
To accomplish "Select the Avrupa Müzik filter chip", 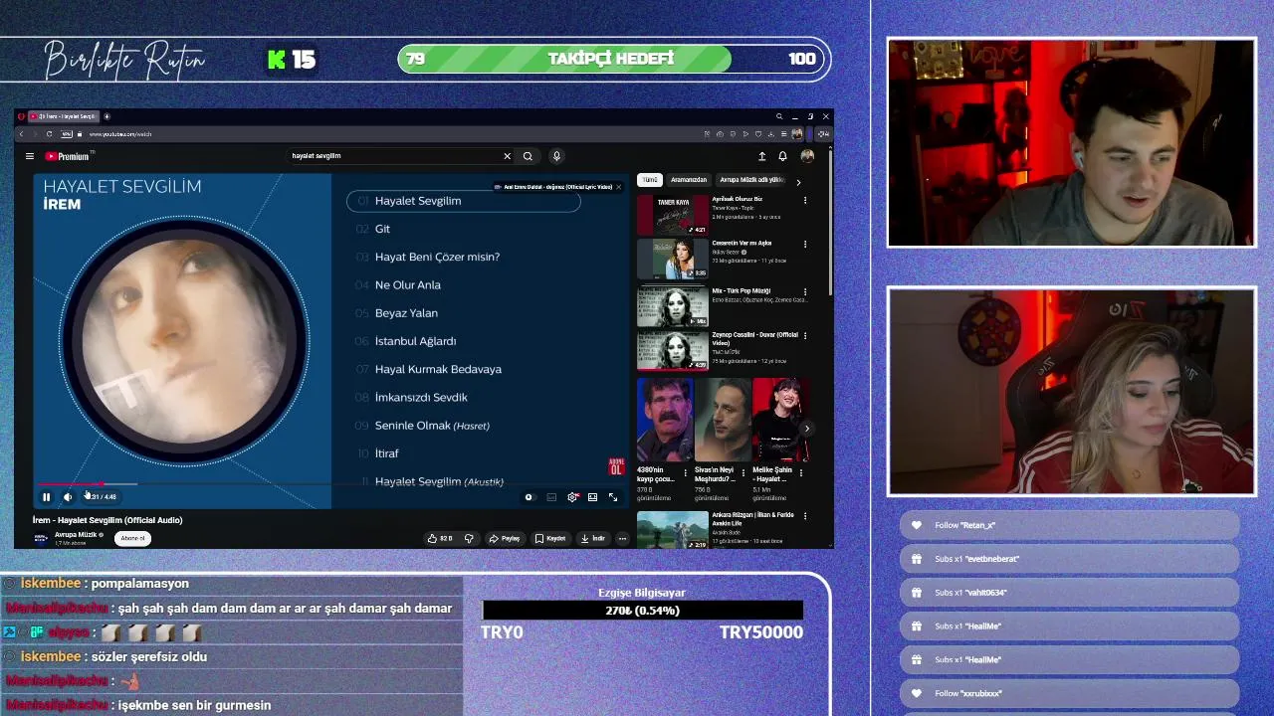I will coord(751,180).
